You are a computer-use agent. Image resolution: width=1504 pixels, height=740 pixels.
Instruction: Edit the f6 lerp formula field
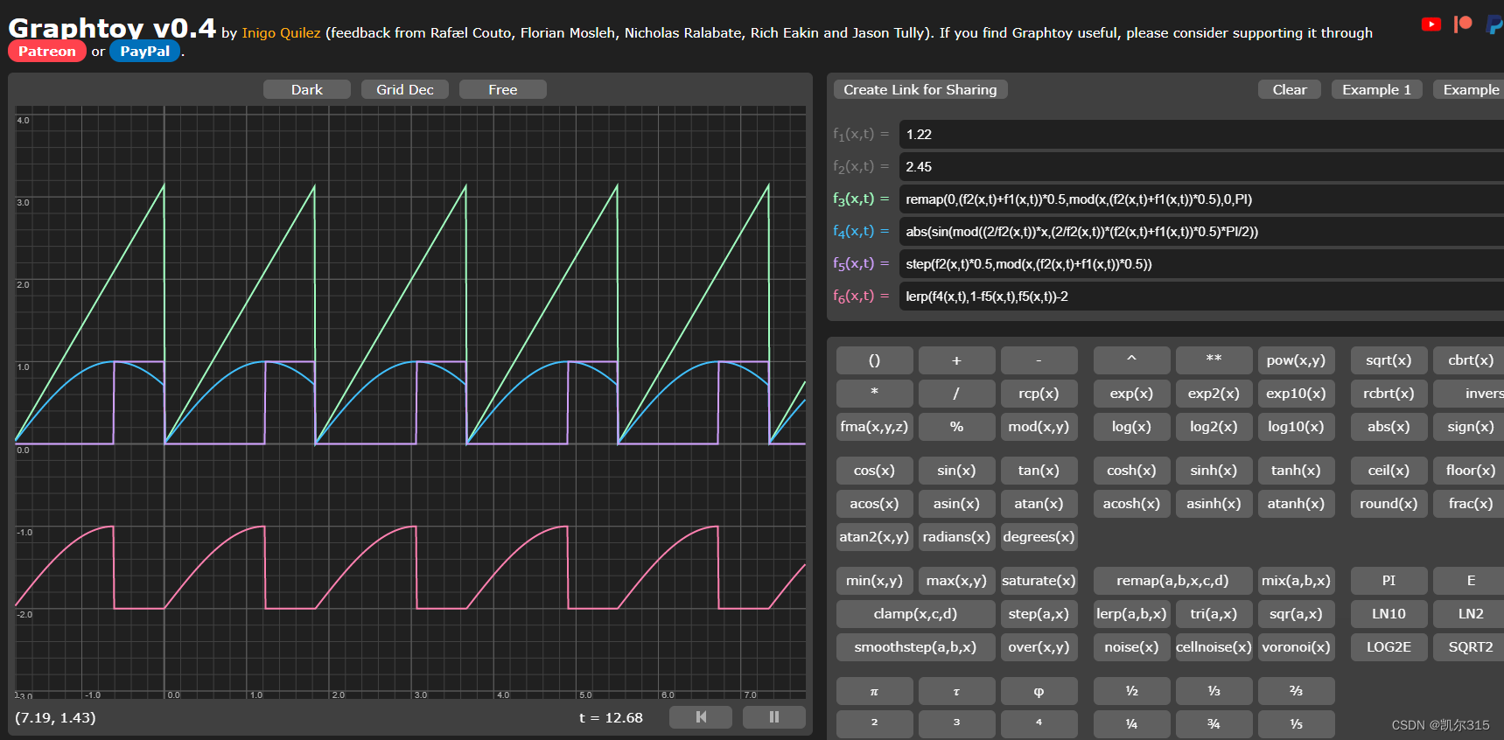click(x=1202, y=297)
